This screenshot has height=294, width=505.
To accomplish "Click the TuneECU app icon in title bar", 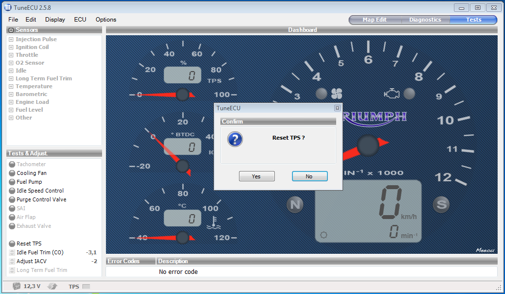I will tap(8, 7).
